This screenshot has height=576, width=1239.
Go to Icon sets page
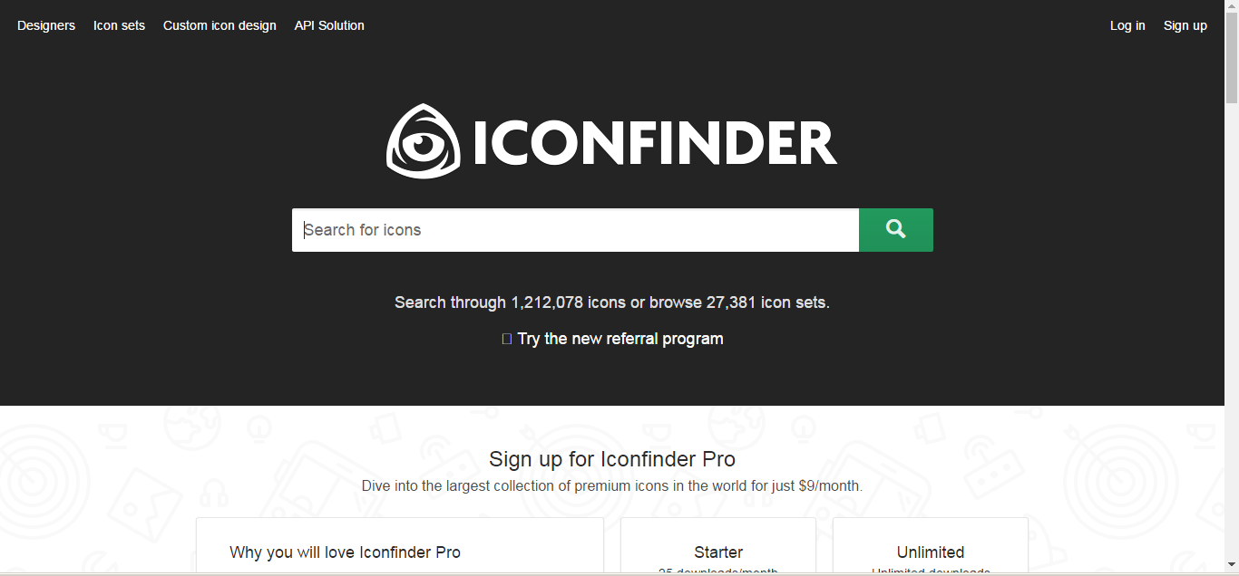119,25
